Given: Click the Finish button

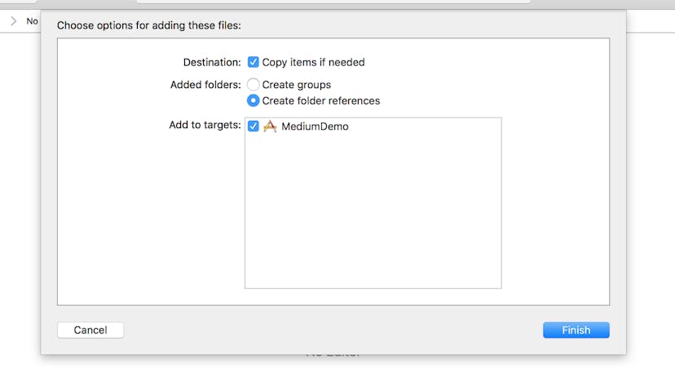Looking at the screenshot, I should [576, 330].
